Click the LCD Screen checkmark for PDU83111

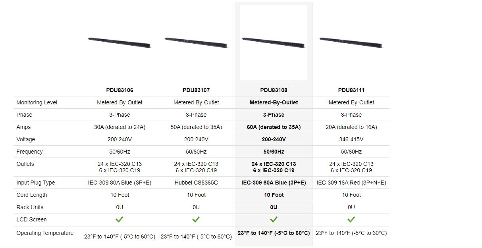point(351,219)
